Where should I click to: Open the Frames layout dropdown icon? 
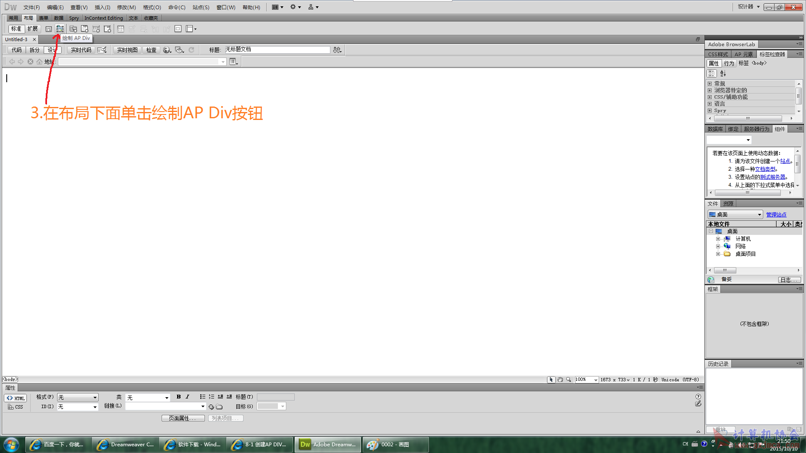(x=191, y=29)
